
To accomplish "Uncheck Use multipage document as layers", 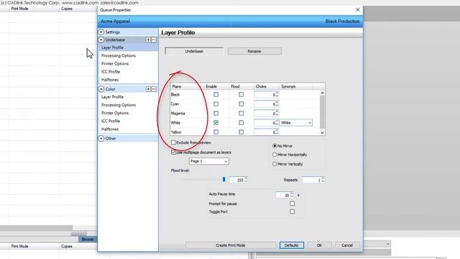I will click(x=173, y=153).
